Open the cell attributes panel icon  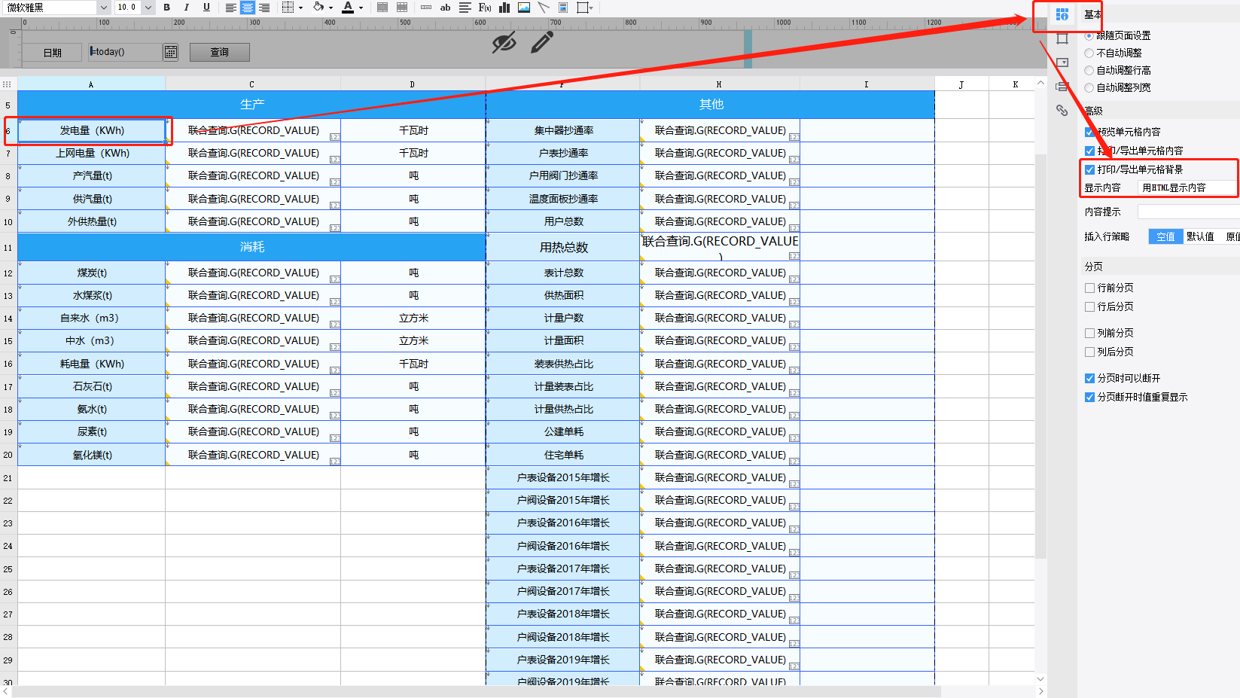point(1062,14)
